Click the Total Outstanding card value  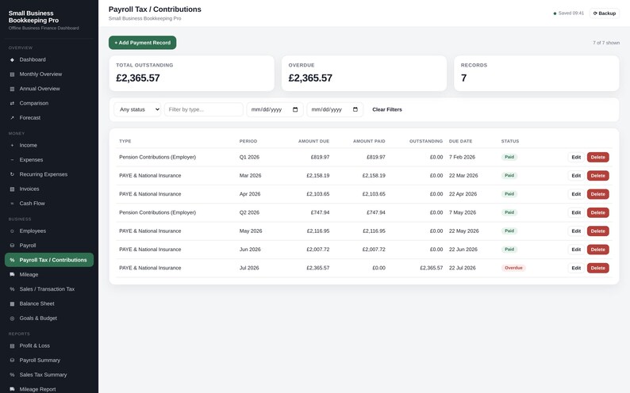coord(138,78)
